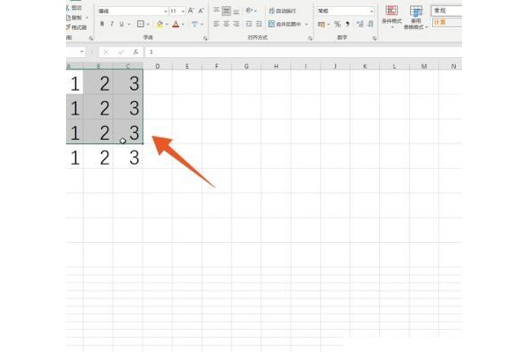Open the Alignment group dialog launcher
Image resolution: width=528 pixels, height=352 pixels.
coord(310,39)
